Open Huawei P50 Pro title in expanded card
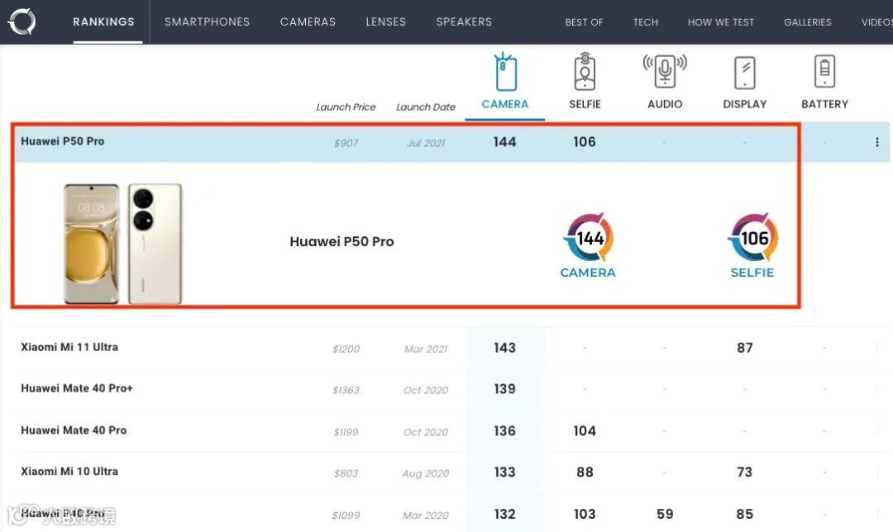This screenshot has height=532, width=893. click(x=341, y=241)
